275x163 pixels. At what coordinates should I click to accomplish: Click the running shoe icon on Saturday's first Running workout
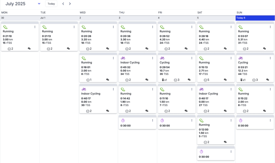[201, 27]
